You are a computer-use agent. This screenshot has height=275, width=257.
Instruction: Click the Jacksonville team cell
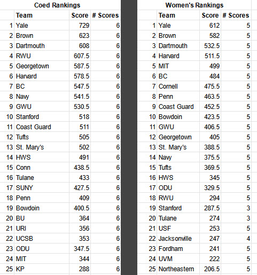click(x=178, y=238)
